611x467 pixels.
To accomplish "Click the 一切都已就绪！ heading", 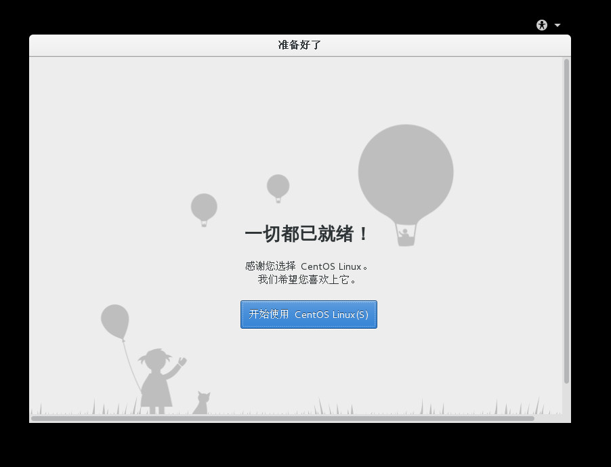I will click(307, 235).
